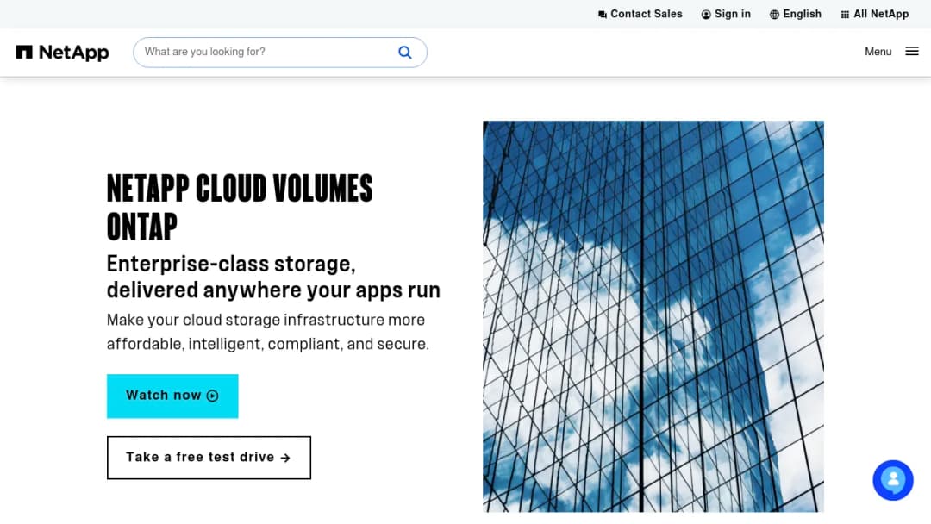Focus the 'What are you looking for?' search field
Viewport: 931px width, 524px height.
click(279, 53)
